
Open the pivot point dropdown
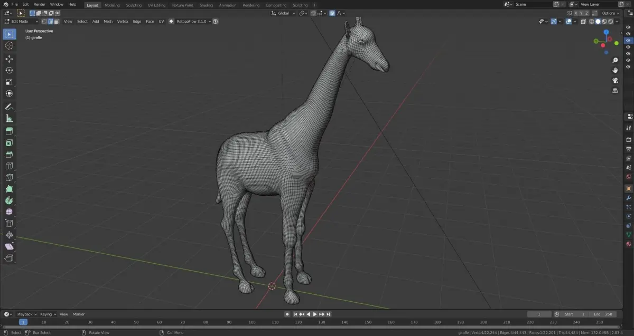click(303, 13)
